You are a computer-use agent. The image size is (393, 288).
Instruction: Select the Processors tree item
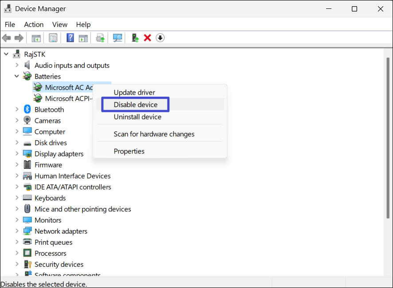tap(50, 253)
